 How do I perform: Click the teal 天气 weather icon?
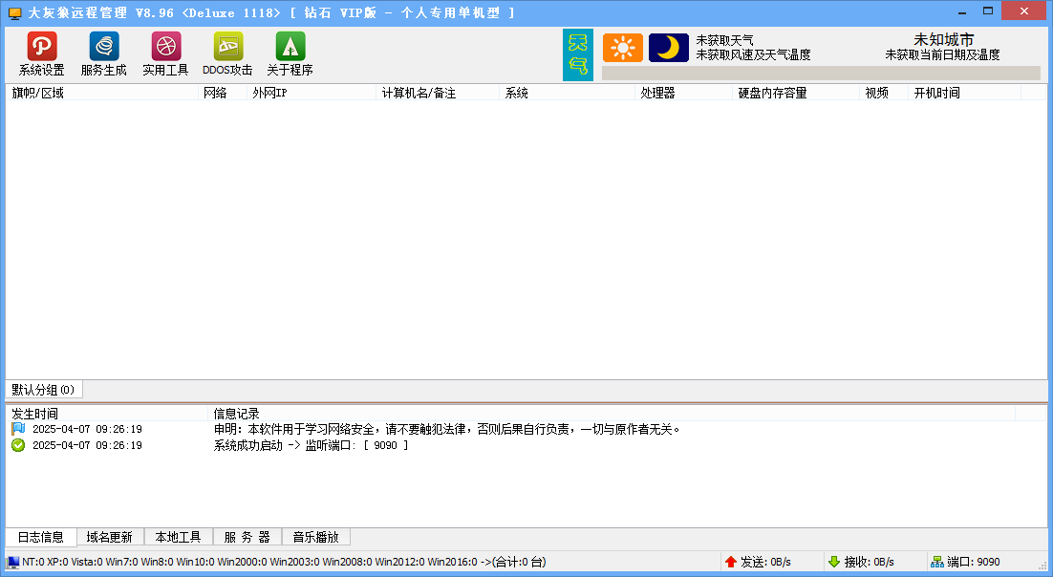[x=578, y=54]
